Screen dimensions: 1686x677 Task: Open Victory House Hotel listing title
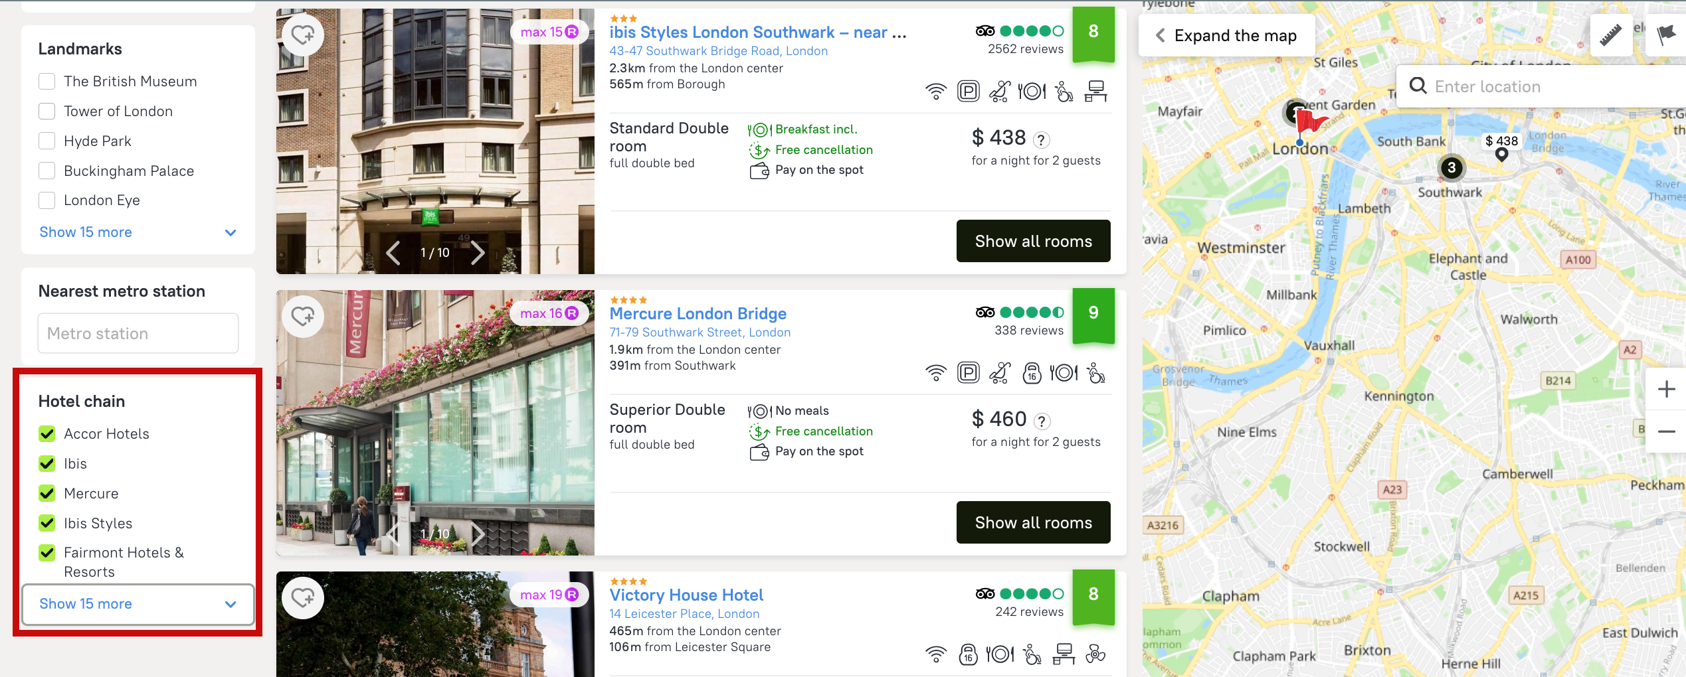pos(686,595)
